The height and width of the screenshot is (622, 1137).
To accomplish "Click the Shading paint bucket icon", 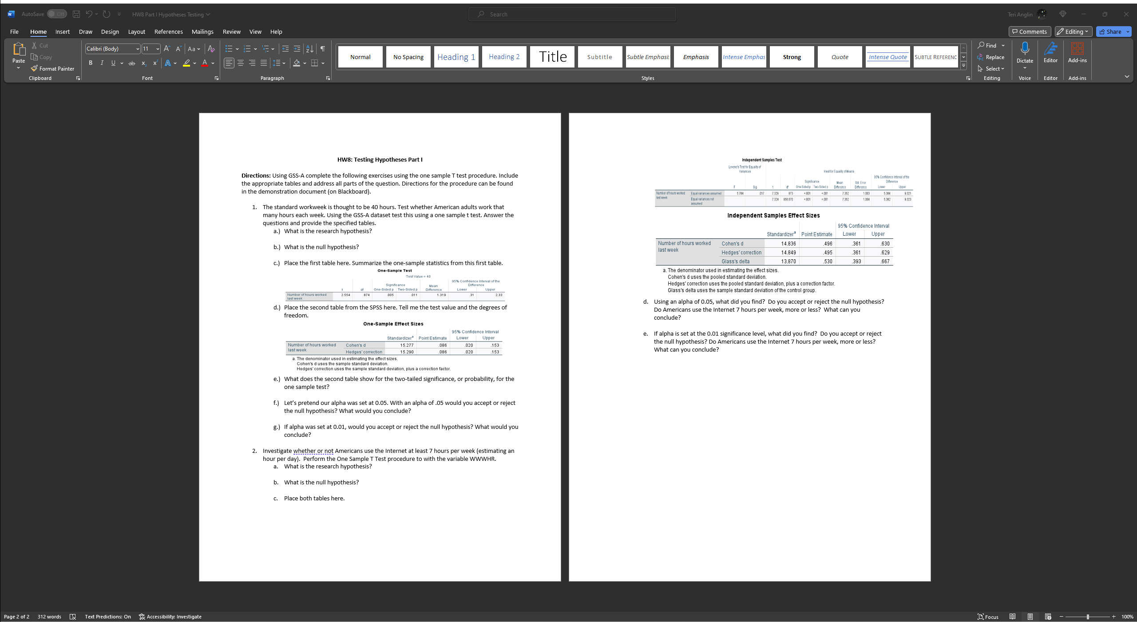I will click(x=297, y=63).
